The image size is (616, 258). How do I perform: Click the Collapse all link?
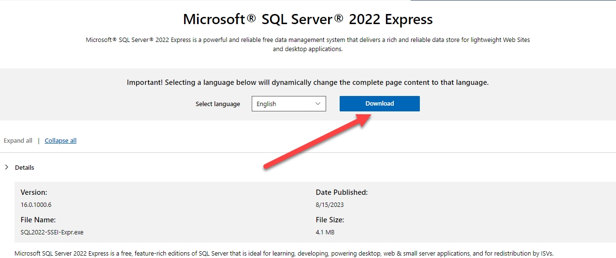tap(60, 141)
